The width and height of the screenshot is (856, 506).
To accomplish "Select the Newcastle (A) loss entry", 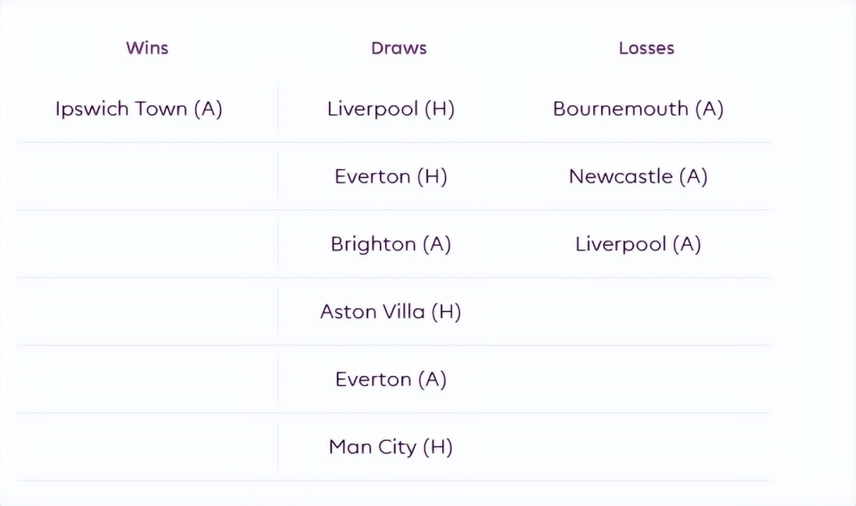I will tap(638, 176).
